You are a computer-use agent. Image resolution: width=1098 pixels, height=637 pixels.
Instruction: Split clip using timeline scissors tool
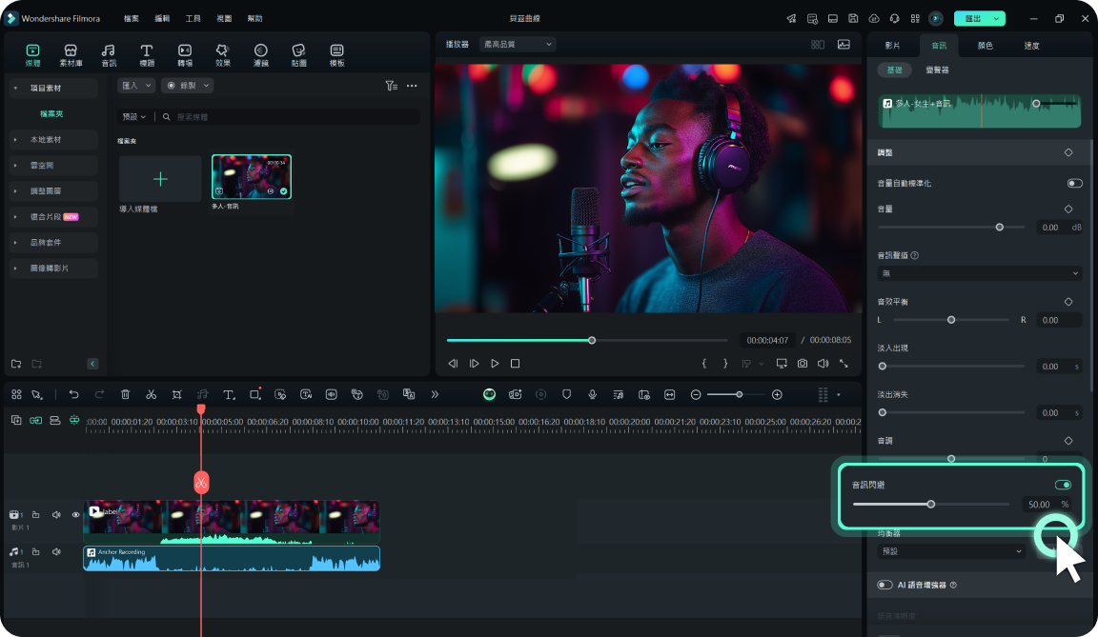pyautogui.click(x=151, y=394)
